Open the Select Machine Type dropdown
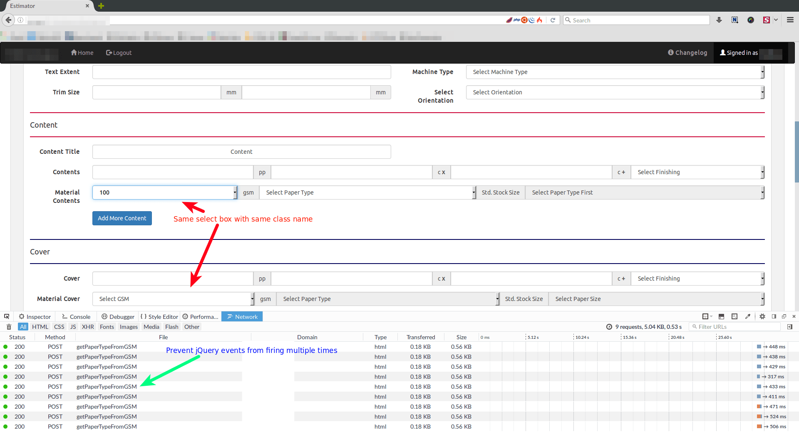 click(615, 72)
